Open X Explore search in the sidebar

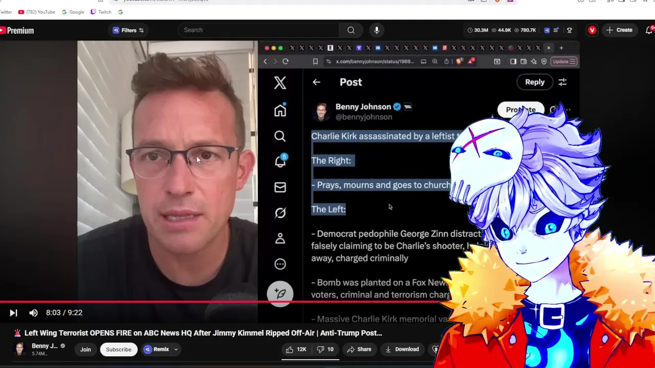click(280, 136)
